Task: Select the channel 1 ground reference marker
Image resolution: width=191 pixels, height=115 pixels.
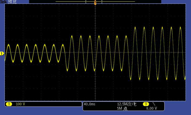Action: point(2,54)
